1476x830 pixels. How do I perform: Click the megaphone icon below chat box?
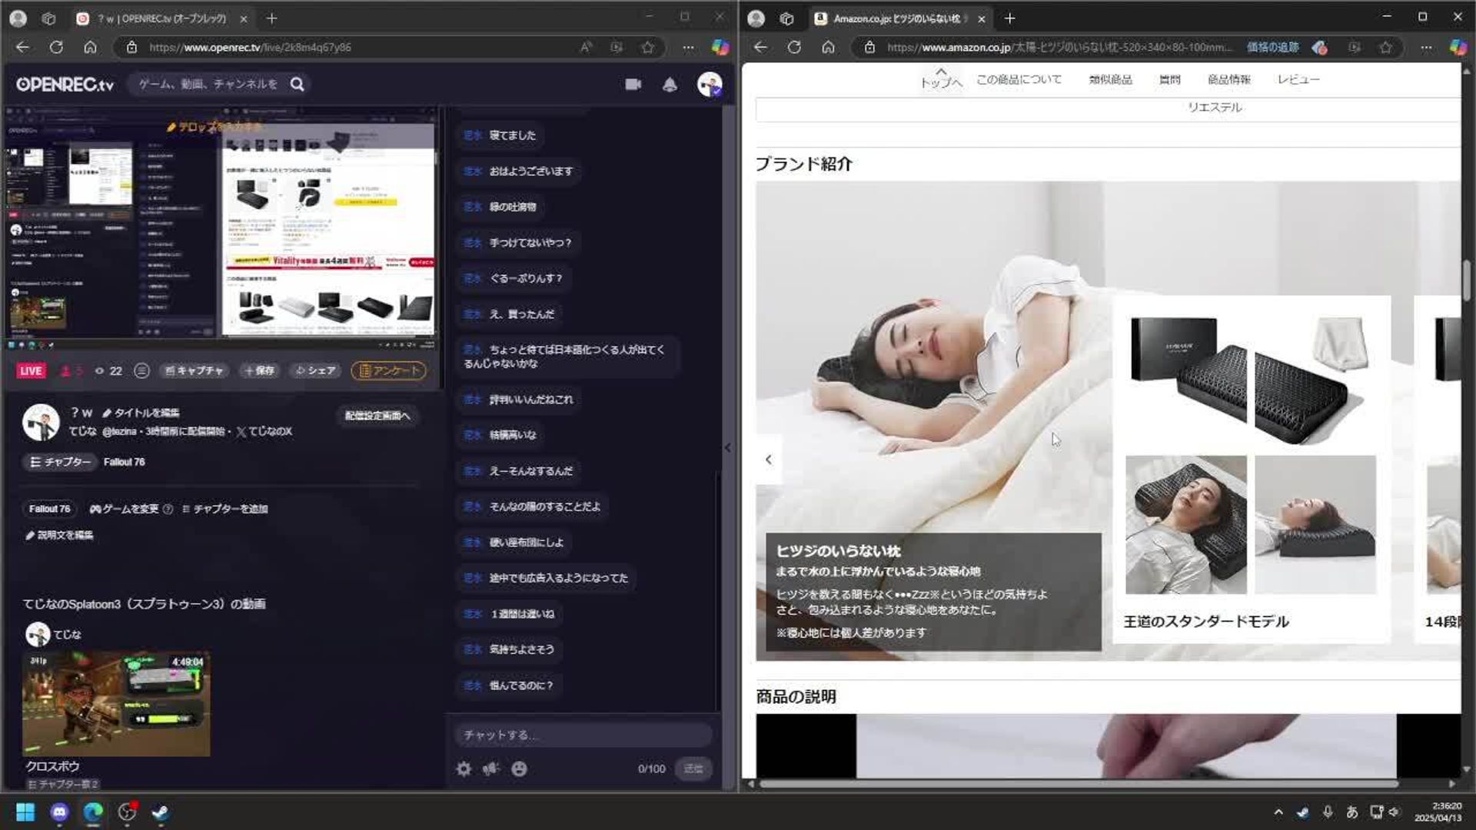(x=491, y=769)
